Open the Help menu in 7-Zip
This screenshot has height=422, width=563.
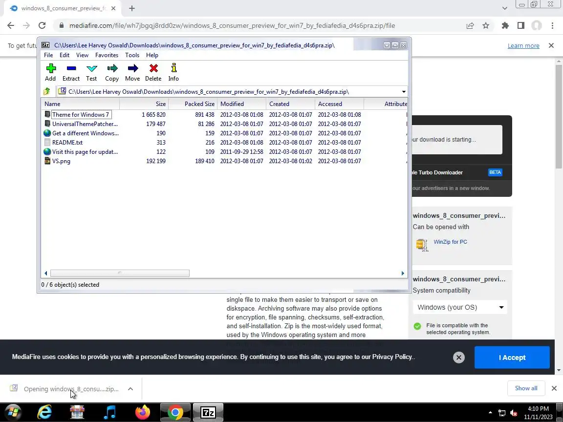tap(152, 55)
